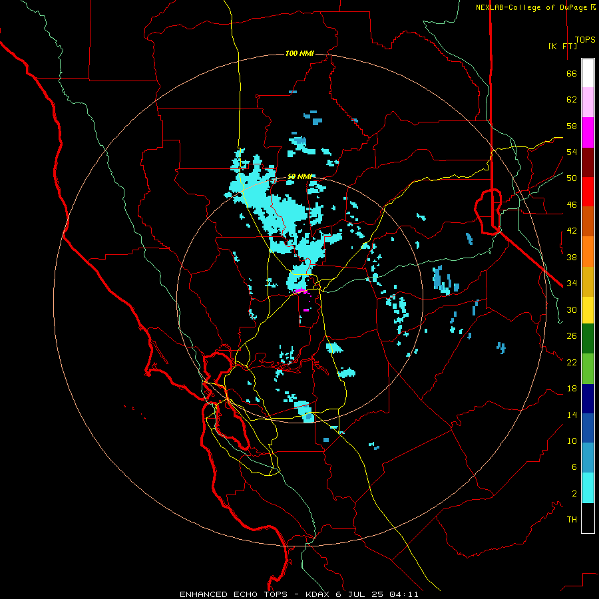Select legend value 50

click(x=572, y=178)
